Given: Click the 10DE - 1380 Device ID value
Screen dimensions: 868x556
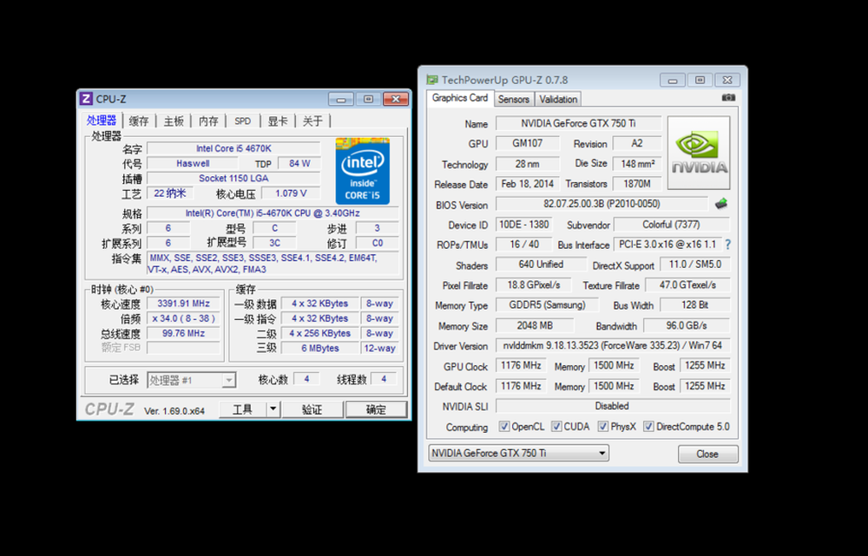Looking at the screenshot, I should (523, 224).
